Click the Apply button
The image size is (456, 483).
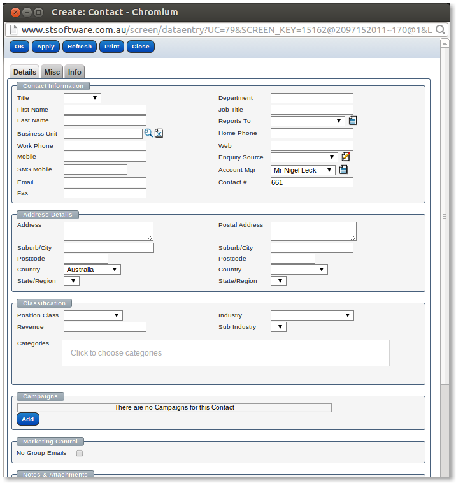[46, 47]
